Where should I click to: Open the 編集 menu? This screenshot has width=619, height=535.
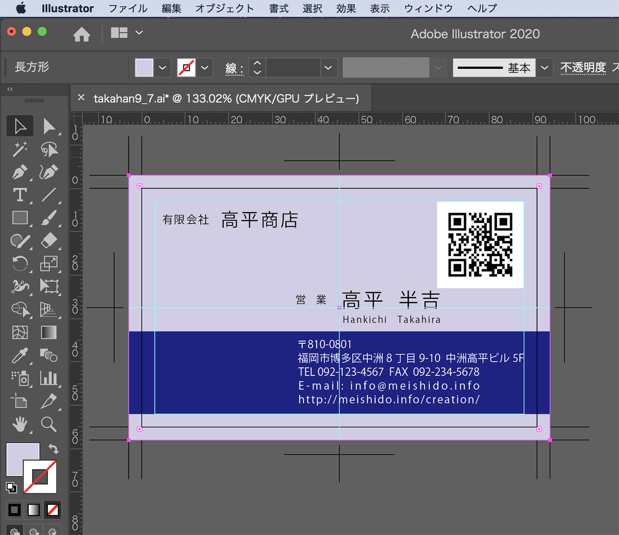pos(172,8)
